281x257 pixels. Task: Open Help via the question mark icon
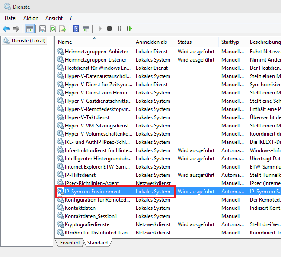(76, 29)
